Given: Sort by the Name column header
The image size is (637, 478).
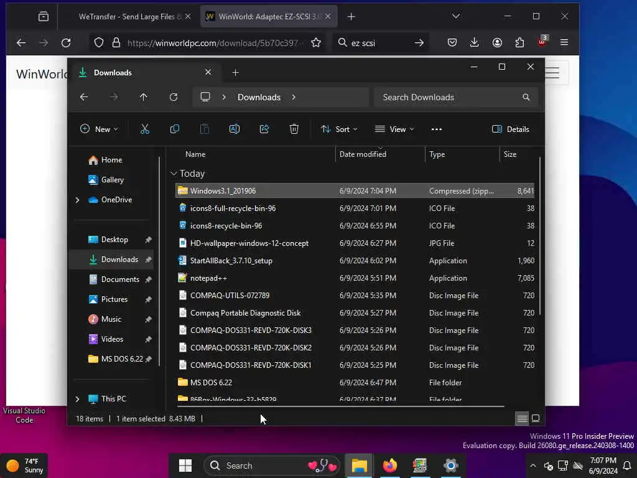Looking at the screenshot, I should 195,154.
